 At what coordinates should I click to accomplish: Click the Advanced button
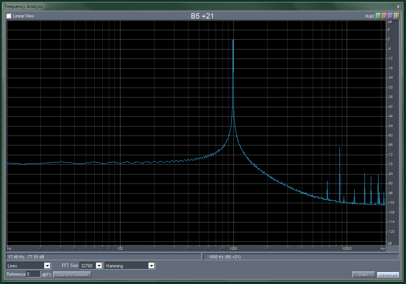(387, 275)
